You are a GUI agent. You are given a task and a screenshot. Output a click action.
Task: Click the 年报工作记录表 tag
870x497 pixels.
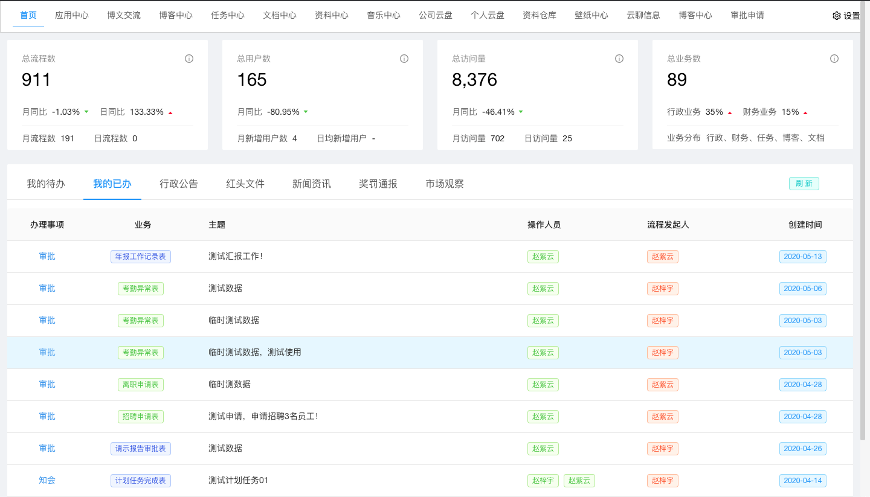(x=141, y=256)
